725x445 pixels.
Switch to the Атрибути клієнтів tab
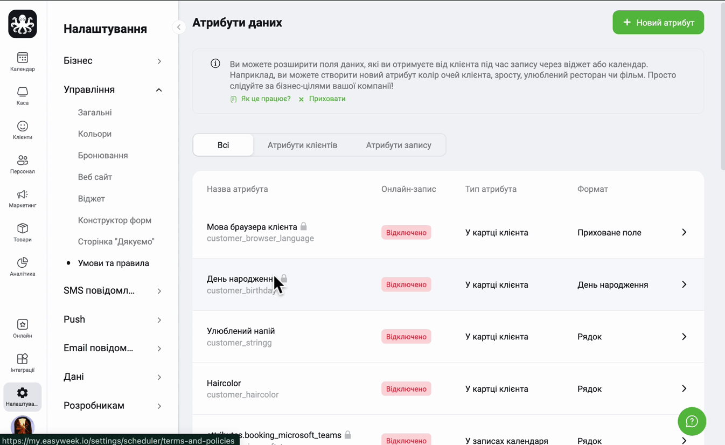point(302,145)
